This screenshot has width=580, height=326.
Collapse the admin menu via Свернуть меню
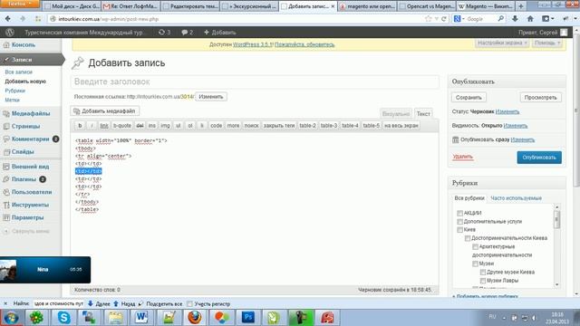pos(26,232)
